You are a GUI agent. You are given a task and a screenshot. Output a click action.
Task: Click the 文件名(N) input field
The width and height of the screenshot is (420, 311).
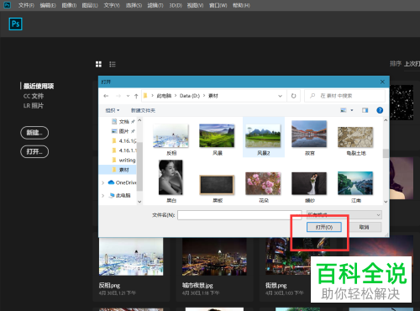(x=239, y=215)
